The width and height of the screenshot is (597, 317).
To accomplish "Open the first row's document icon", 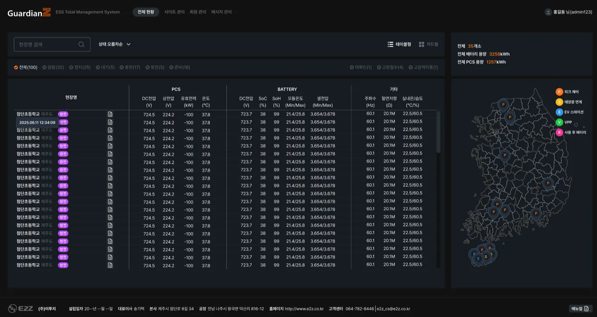I will click(x=110, y=114).
